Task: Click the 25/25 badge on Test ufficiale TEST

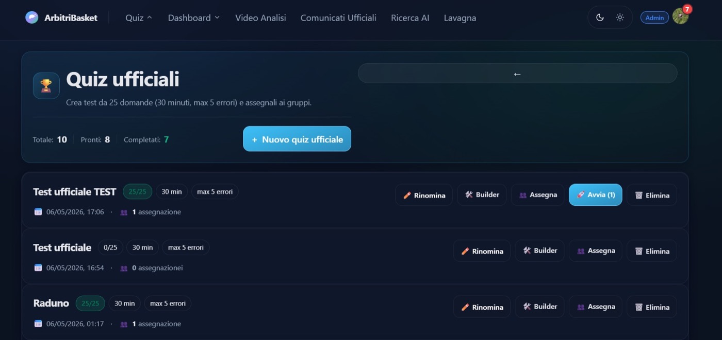Action: point(137,191)
